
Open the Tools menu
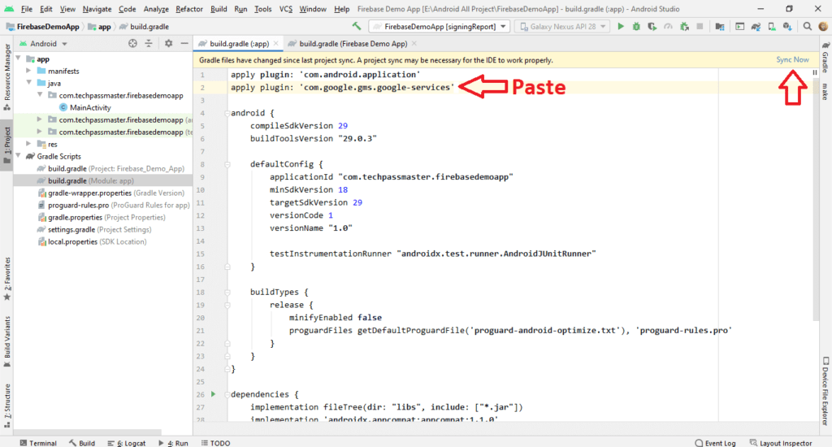(x=262, y=9)
